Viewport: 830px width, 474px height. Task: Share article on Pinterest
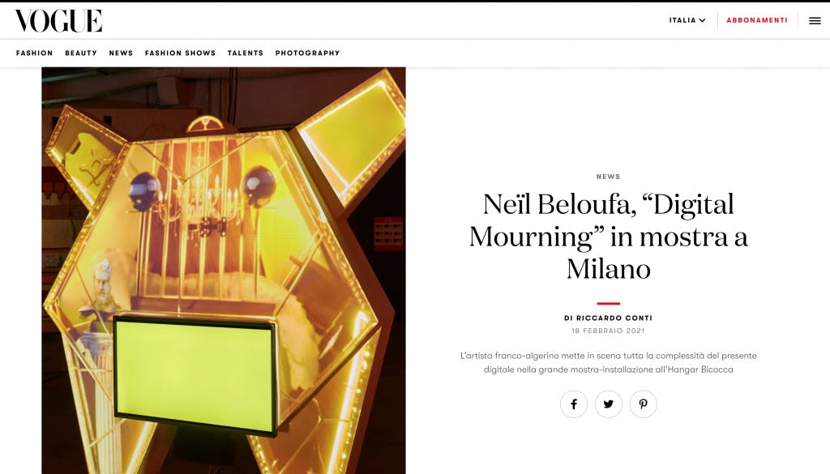(643, 404)
